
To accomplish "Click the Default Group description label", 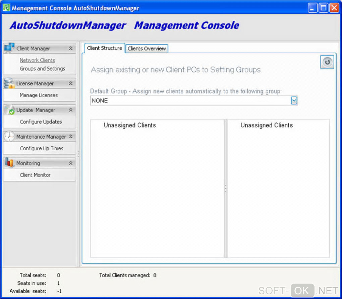I will pos(186,91).
